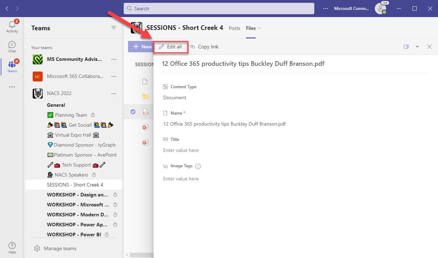Screen dimensions: 438x258
Task: Select the yellow folder in the file list
Action: (x=146, y=96)
